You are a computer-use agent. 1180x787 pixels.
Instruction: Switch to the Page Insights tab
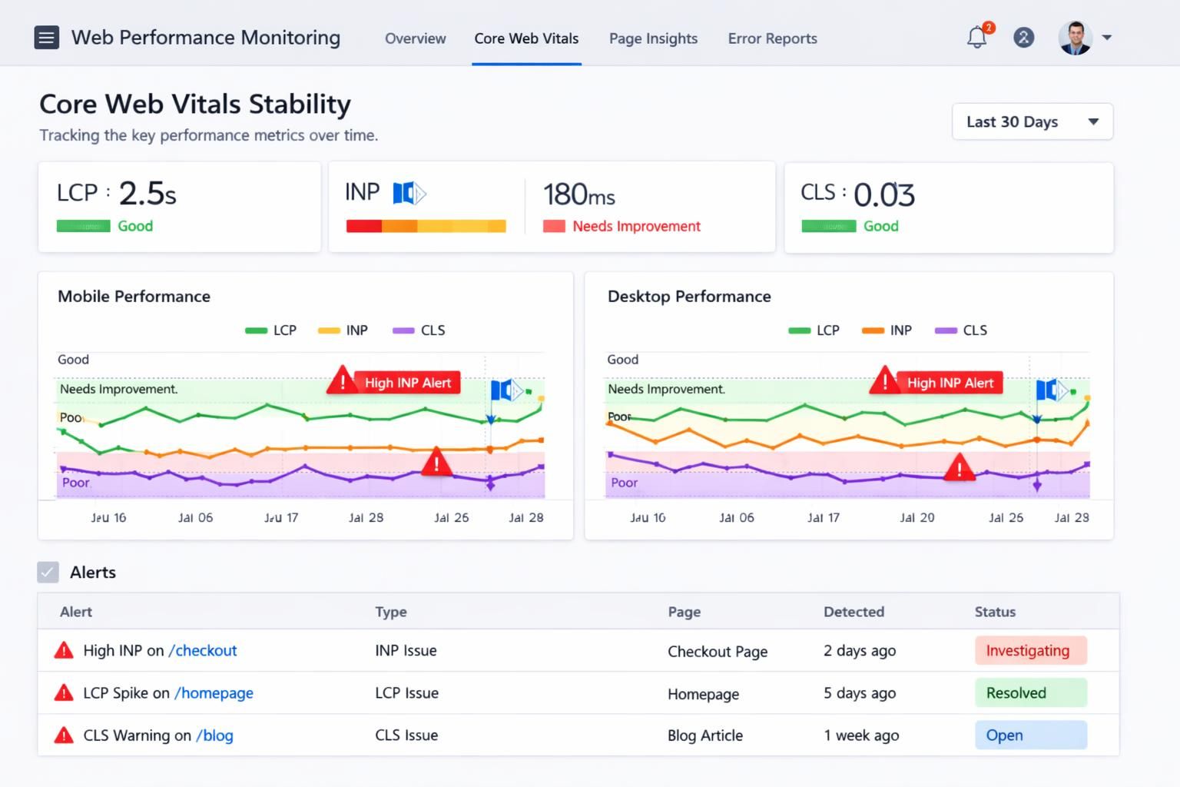coord(653,38)
